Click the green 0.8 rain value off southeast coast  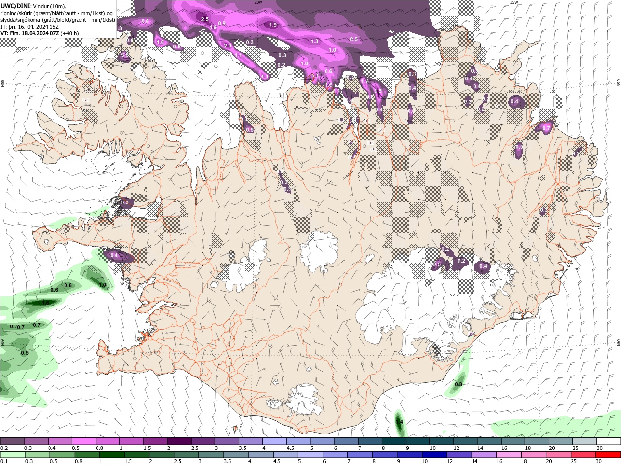[x=458, y=384]
